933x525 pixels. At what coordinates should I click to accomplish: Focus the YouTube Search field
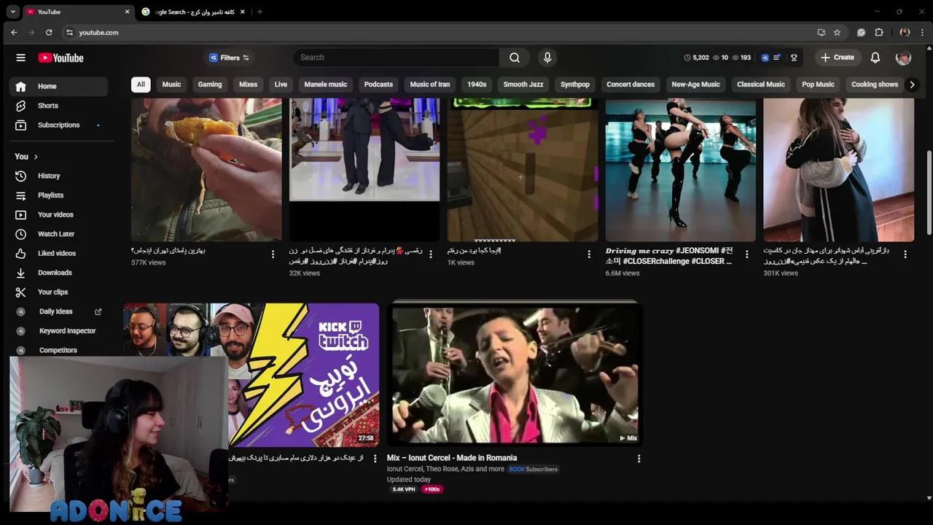[397, 58]
